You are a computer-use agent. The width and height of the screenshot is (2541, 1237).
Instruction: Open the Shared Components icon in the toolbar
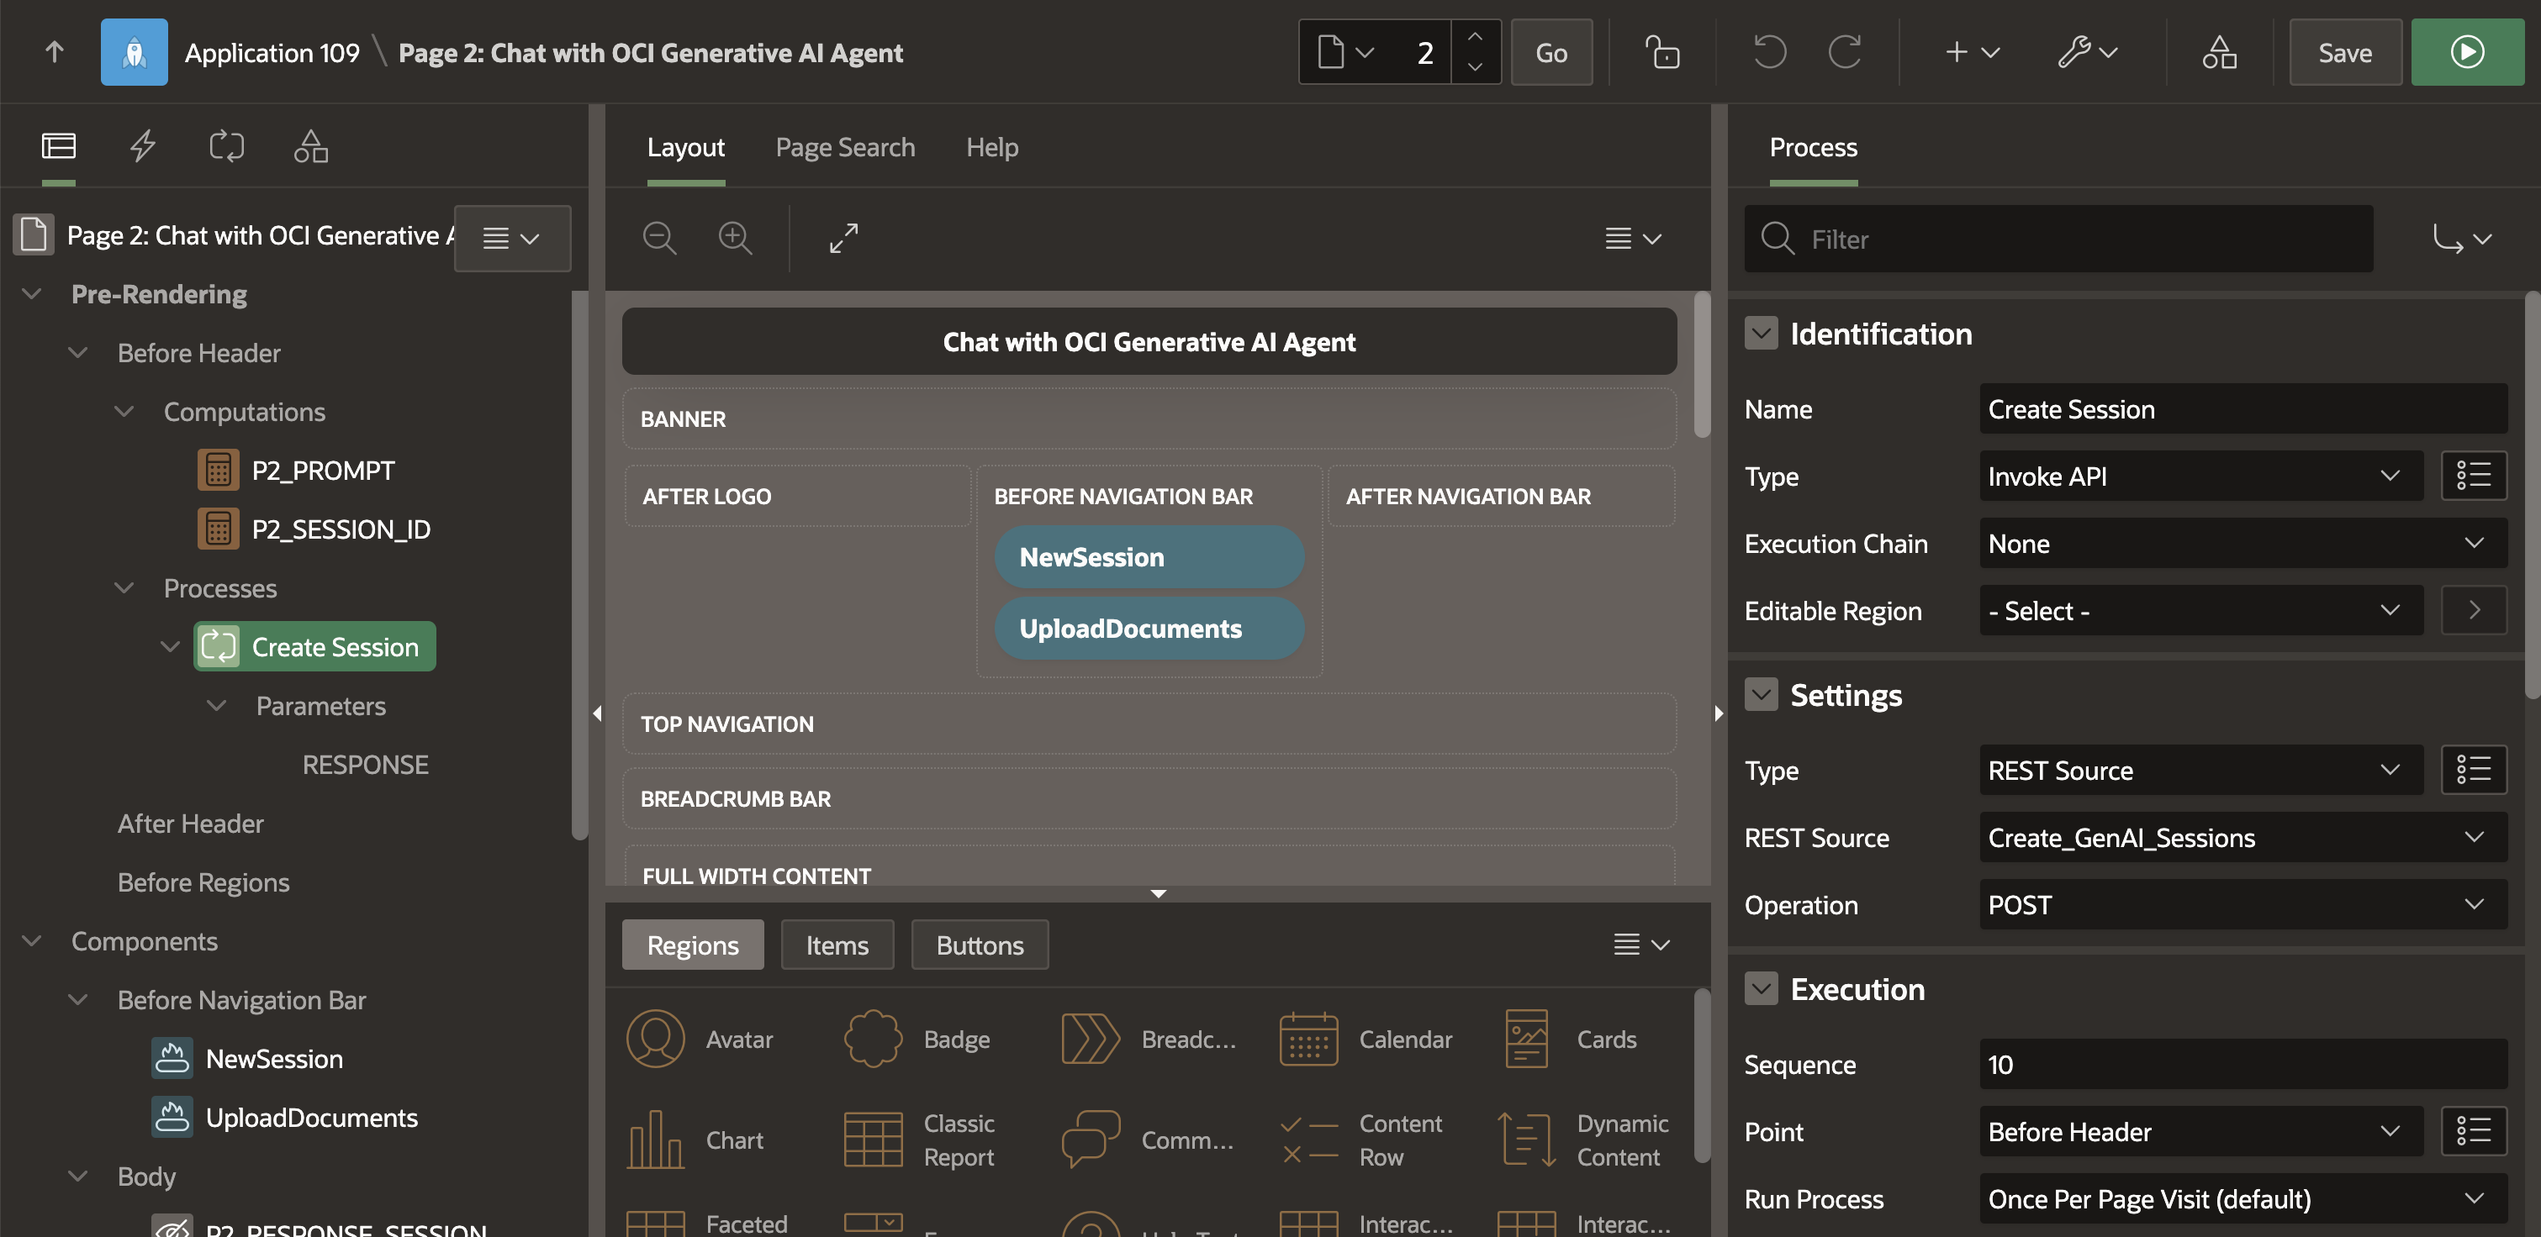(2218, 52)
